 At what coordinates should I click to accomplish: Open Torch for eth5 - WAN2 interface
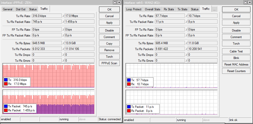[236, 44]
